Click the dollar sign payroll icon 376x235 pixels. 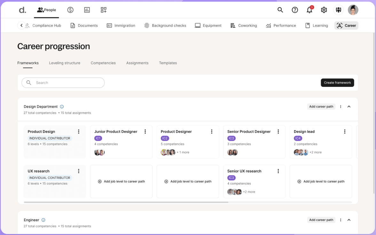70,10
